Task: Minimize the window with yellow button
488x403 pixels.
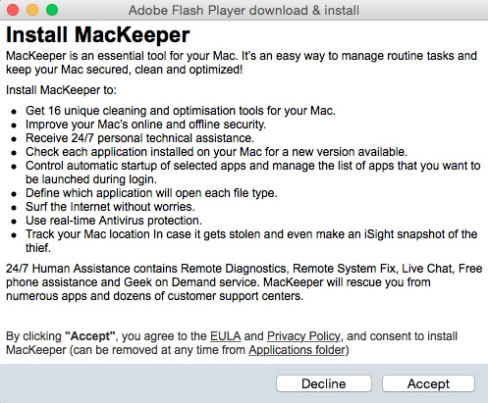Action: (x=32, y=10)
